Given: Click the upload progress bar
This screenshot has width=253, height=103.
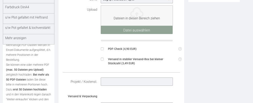Looking at the screenshot, I should tap(137, 41).
